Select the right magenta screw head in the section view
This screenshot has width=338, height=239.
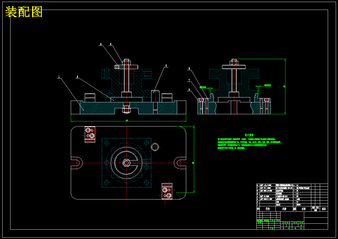click(x=267, y=99)
